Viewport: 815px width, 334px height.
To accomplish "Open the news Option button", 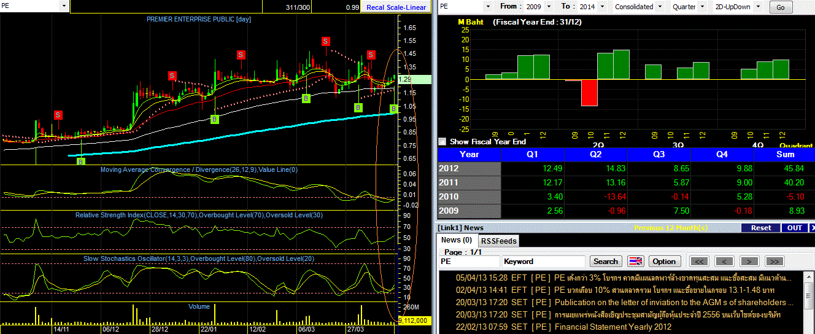I will (663, 261).
